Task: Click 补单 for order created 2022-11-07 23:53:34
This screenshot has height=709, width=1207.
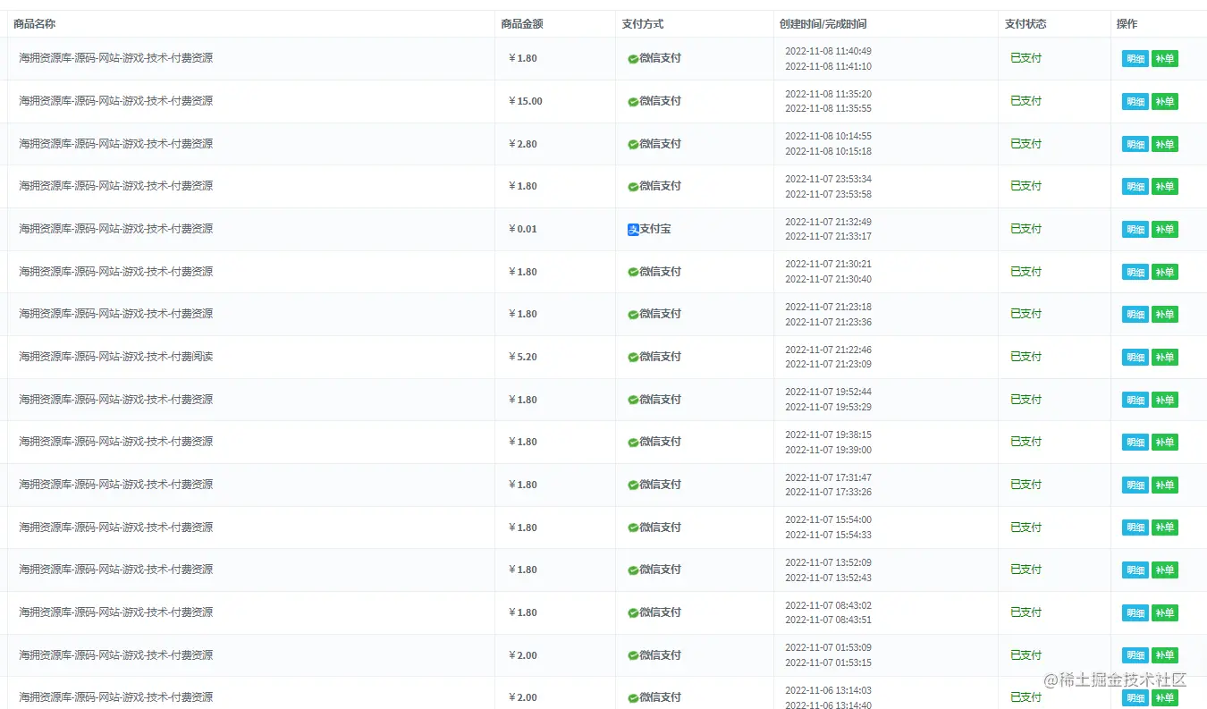Action: pyautogui.click(x=1165, y=187)
